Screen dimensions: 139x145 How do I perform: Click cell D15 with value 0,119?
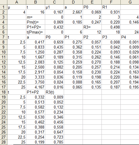[73, 77]
